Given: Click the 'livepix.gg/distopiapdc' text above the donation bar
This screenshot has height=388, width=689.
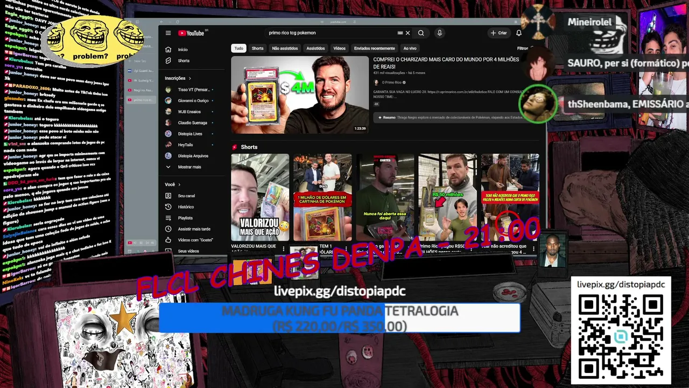Looking at the screenshot, I should tap(340, 292).
